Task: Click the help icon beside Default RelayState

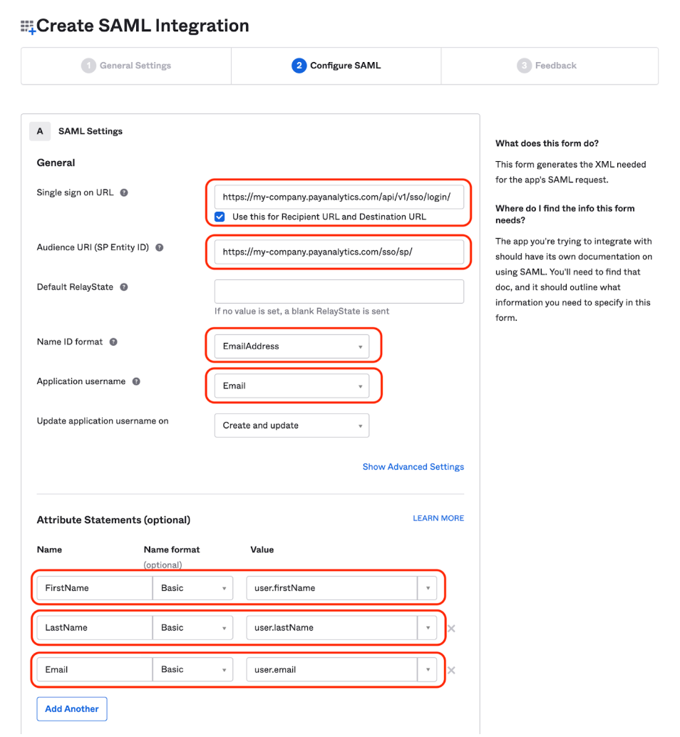Action: pos(124,287)
